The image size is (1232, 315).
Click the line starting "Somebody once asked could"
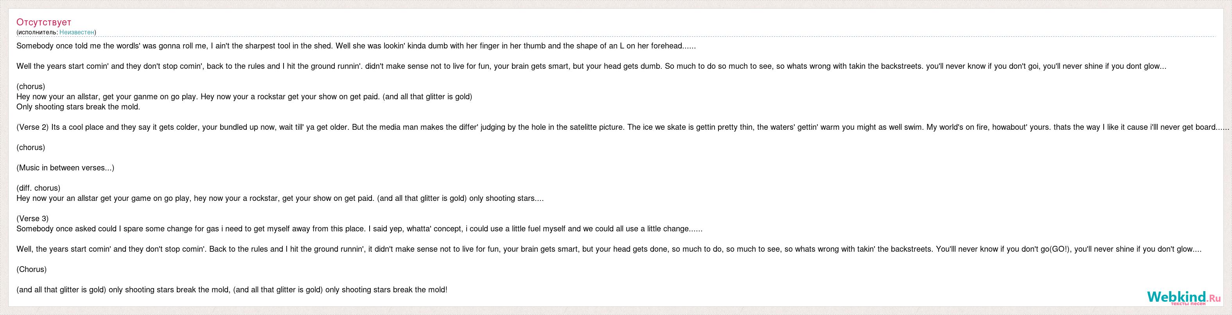pos(359,229)
